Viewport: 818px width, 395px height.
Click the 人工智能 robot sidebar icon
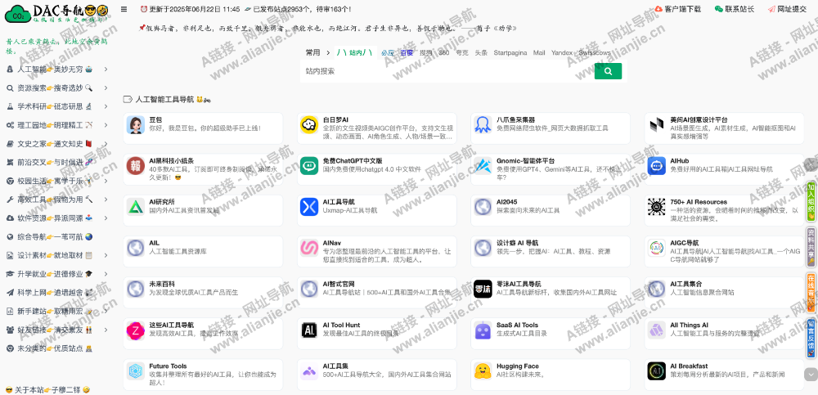(x=9, y=69)
